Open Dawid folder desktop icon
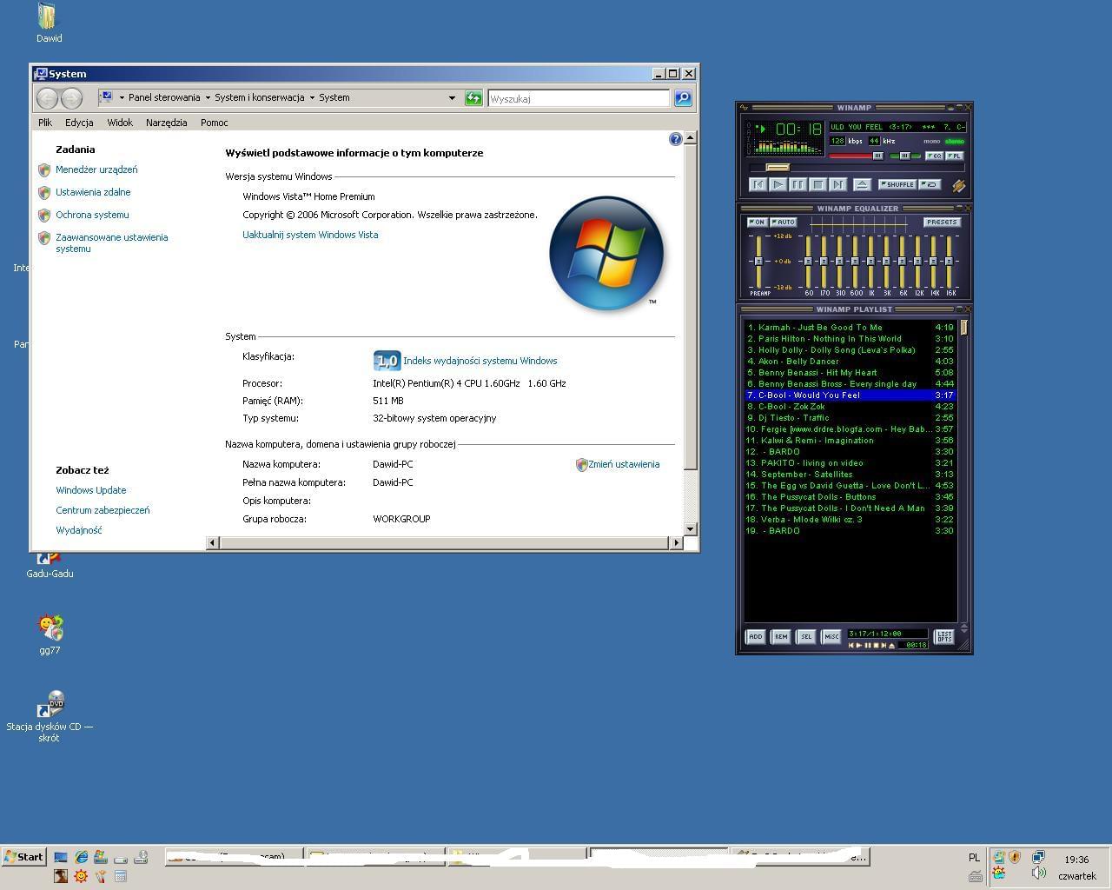The height and width of the screenshot is (890, 1112). [49, 23]
